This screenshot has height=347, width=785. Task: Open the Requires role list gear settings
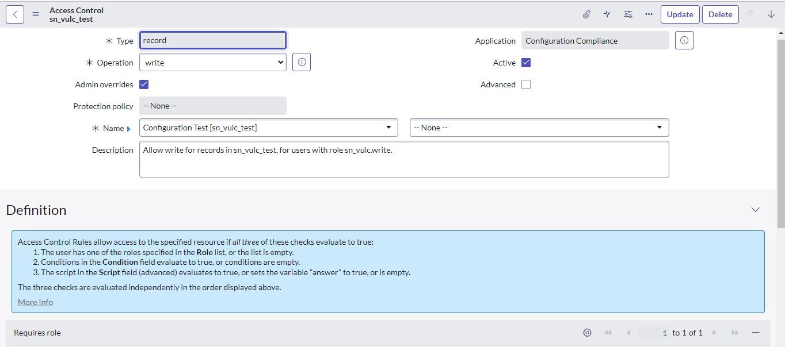tap(587, 333)
